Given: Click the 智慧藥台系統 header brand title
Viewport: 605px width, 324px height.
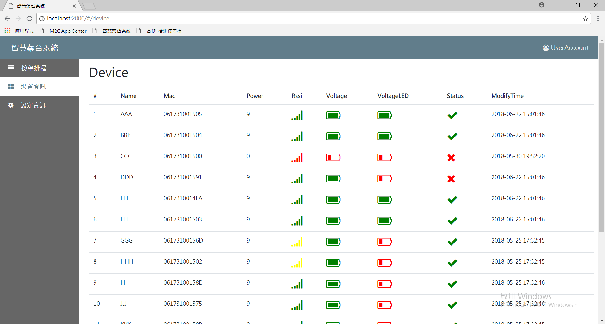Looking at the screenshot, I should point(35,48).
